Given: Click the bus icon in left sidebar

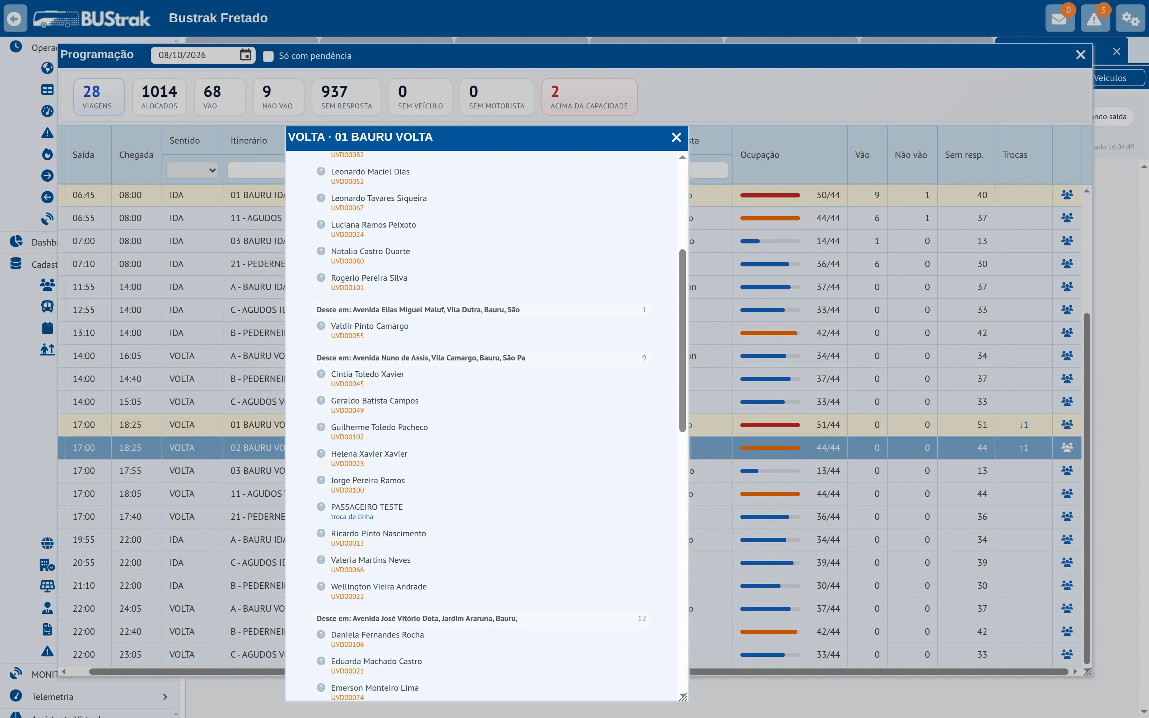Looking at the screenshot, I should tap(47, 306).
